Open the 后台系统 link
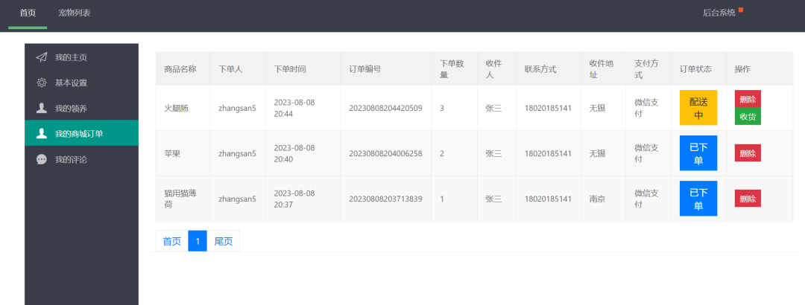Screen dimensions: 805x305 click(719, 13)
